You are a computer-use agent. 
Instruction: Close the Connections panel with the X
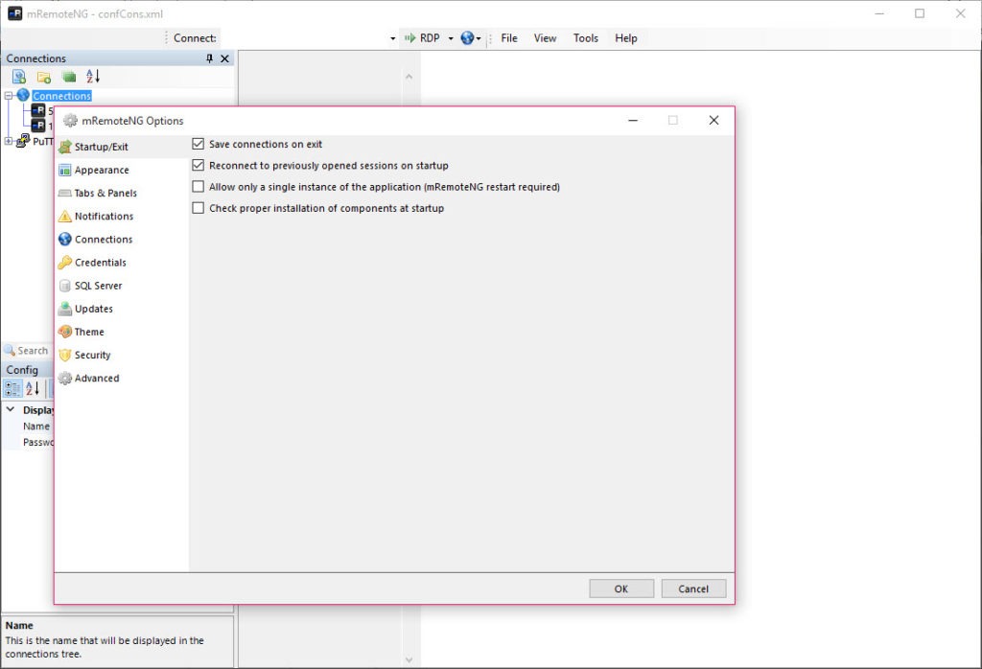pos(224,58)
